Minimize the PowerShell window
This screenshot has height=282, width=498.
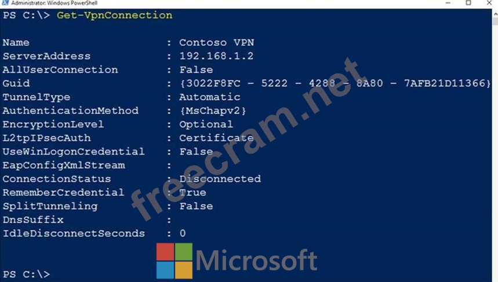(x=448, y=3)
